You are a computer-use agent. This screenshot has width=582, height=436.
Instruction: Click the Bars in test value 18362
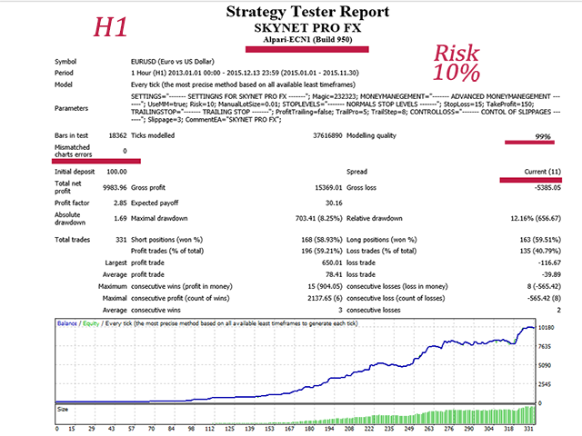[117, 135]
